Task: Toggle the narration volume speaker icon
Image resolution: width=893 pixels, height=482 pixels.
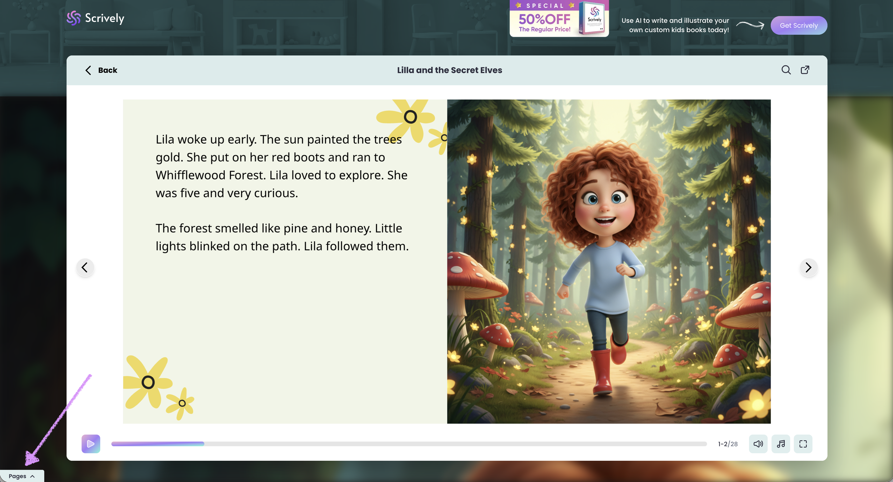Action: [758, 443]
